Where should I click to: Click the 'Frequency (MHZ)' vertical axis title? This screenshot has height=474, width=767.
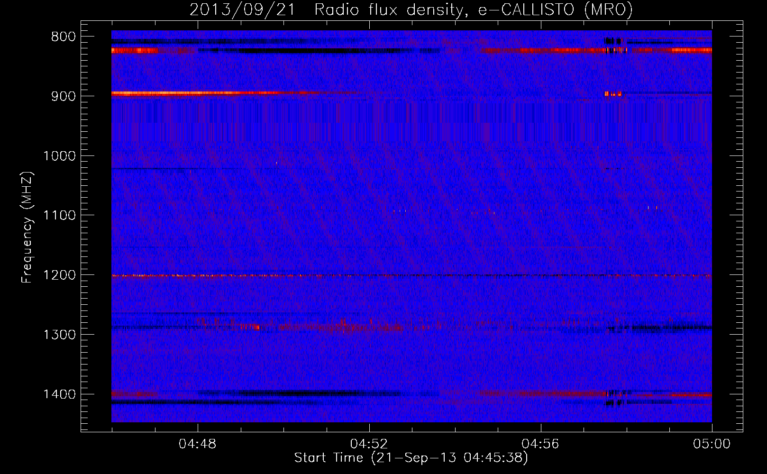point(27,227)
